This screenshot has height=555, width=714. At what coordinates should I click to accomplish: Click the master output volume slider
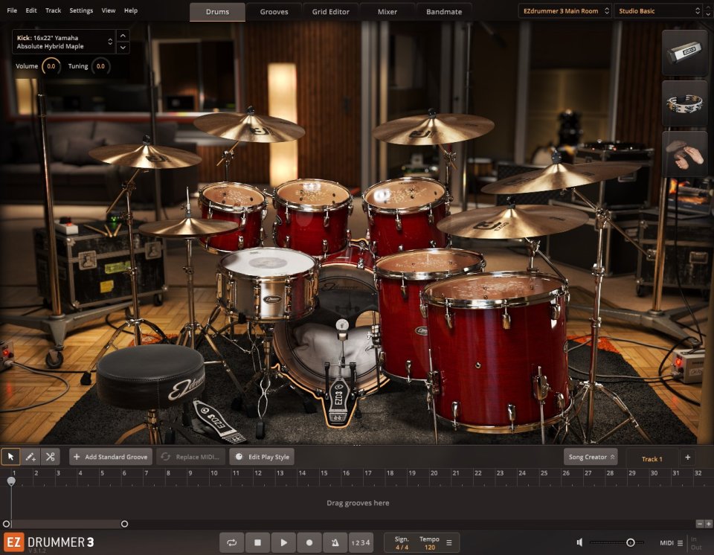coord(617,542)
